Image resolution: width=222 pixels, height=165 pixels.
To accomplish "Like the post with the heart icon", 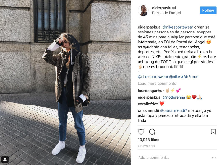I will 141,132.
